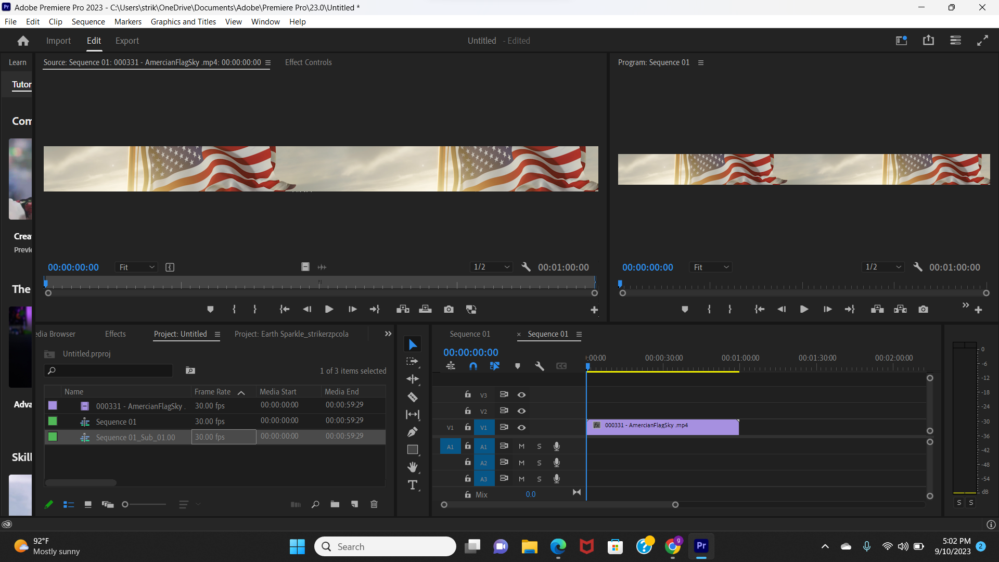
Task: Create a new bin in the Project panel
Action: [x=335, y=504]
